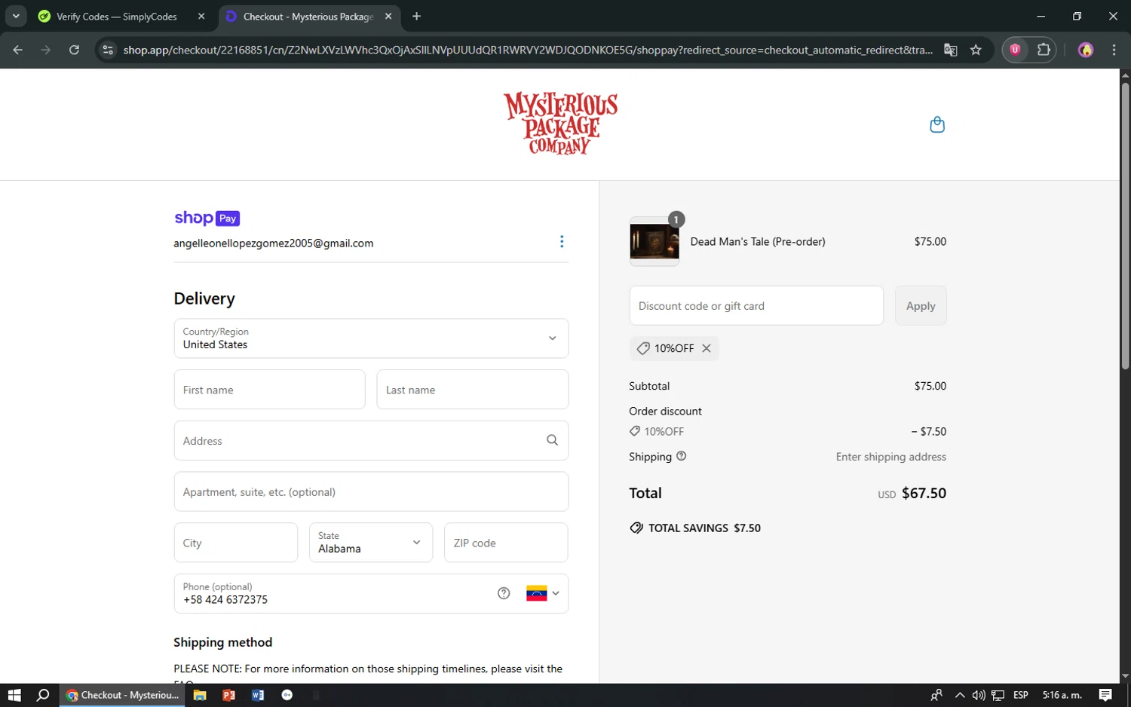The image size is (1131, 707).
Task: Click Dead Man's Tale product thumbnail
Action: tap(654, 242)
